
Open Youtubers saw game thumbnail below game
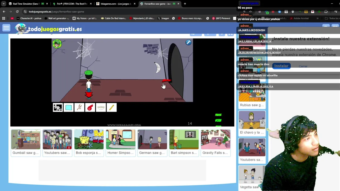point(57,142)
